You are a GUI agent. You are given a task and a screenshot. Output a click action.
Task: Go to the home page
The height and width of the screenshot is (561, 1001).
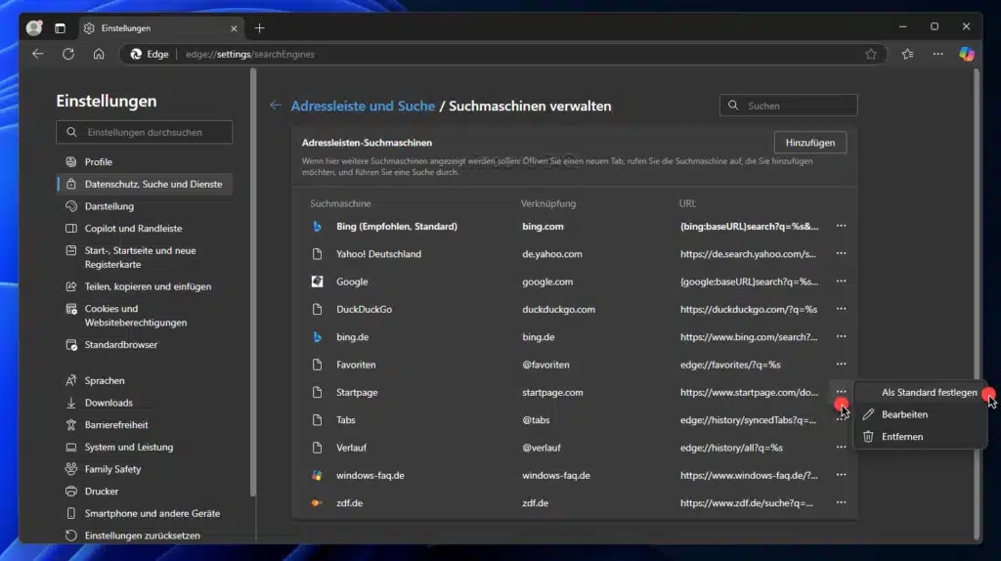point(99,55)
